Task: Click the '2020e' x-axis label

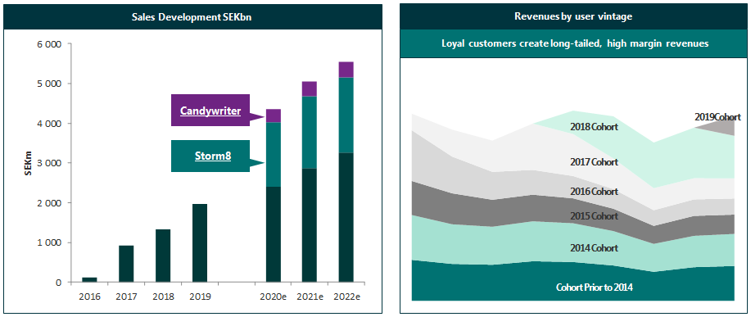Action: (x=273, y=297)
